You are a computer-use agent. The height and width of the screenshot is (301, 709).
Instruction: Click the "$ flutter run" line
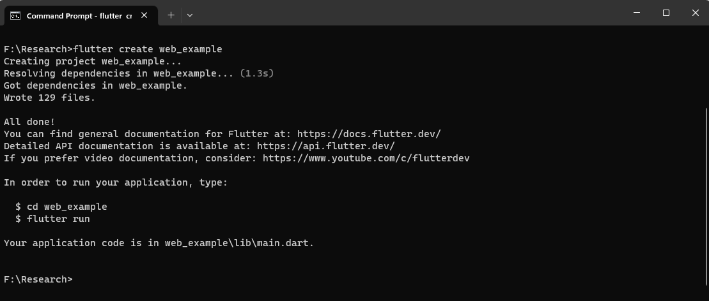(52, 219)
